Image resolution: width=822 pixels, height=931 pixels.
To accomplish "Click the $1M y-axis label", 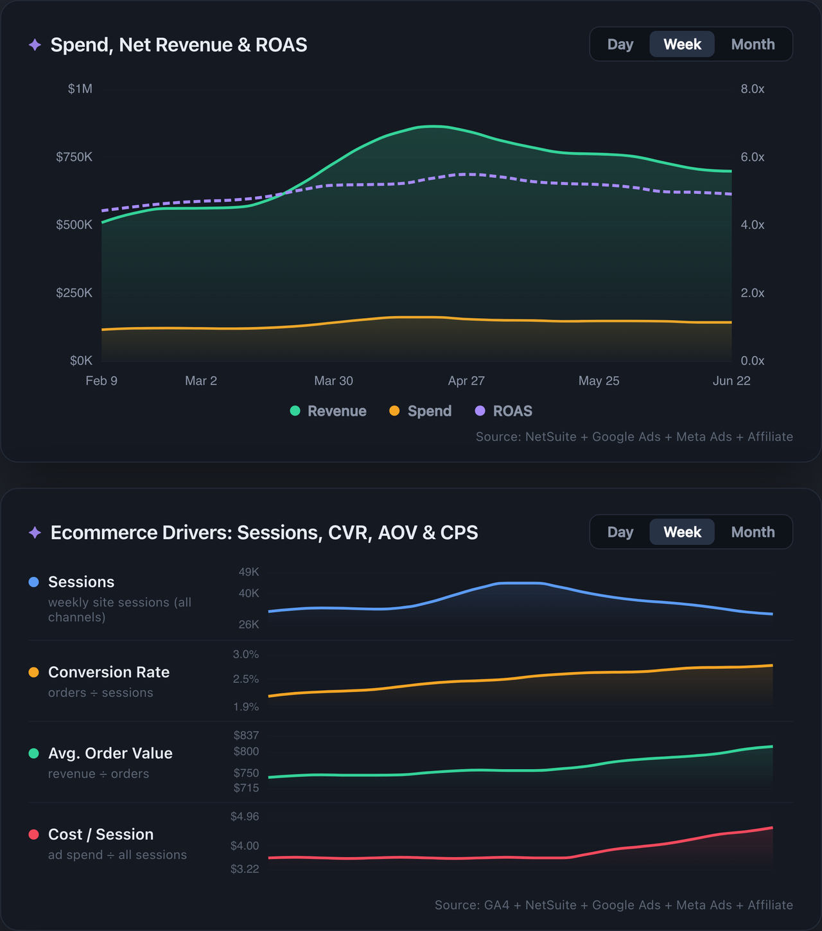I will [80, 89].
